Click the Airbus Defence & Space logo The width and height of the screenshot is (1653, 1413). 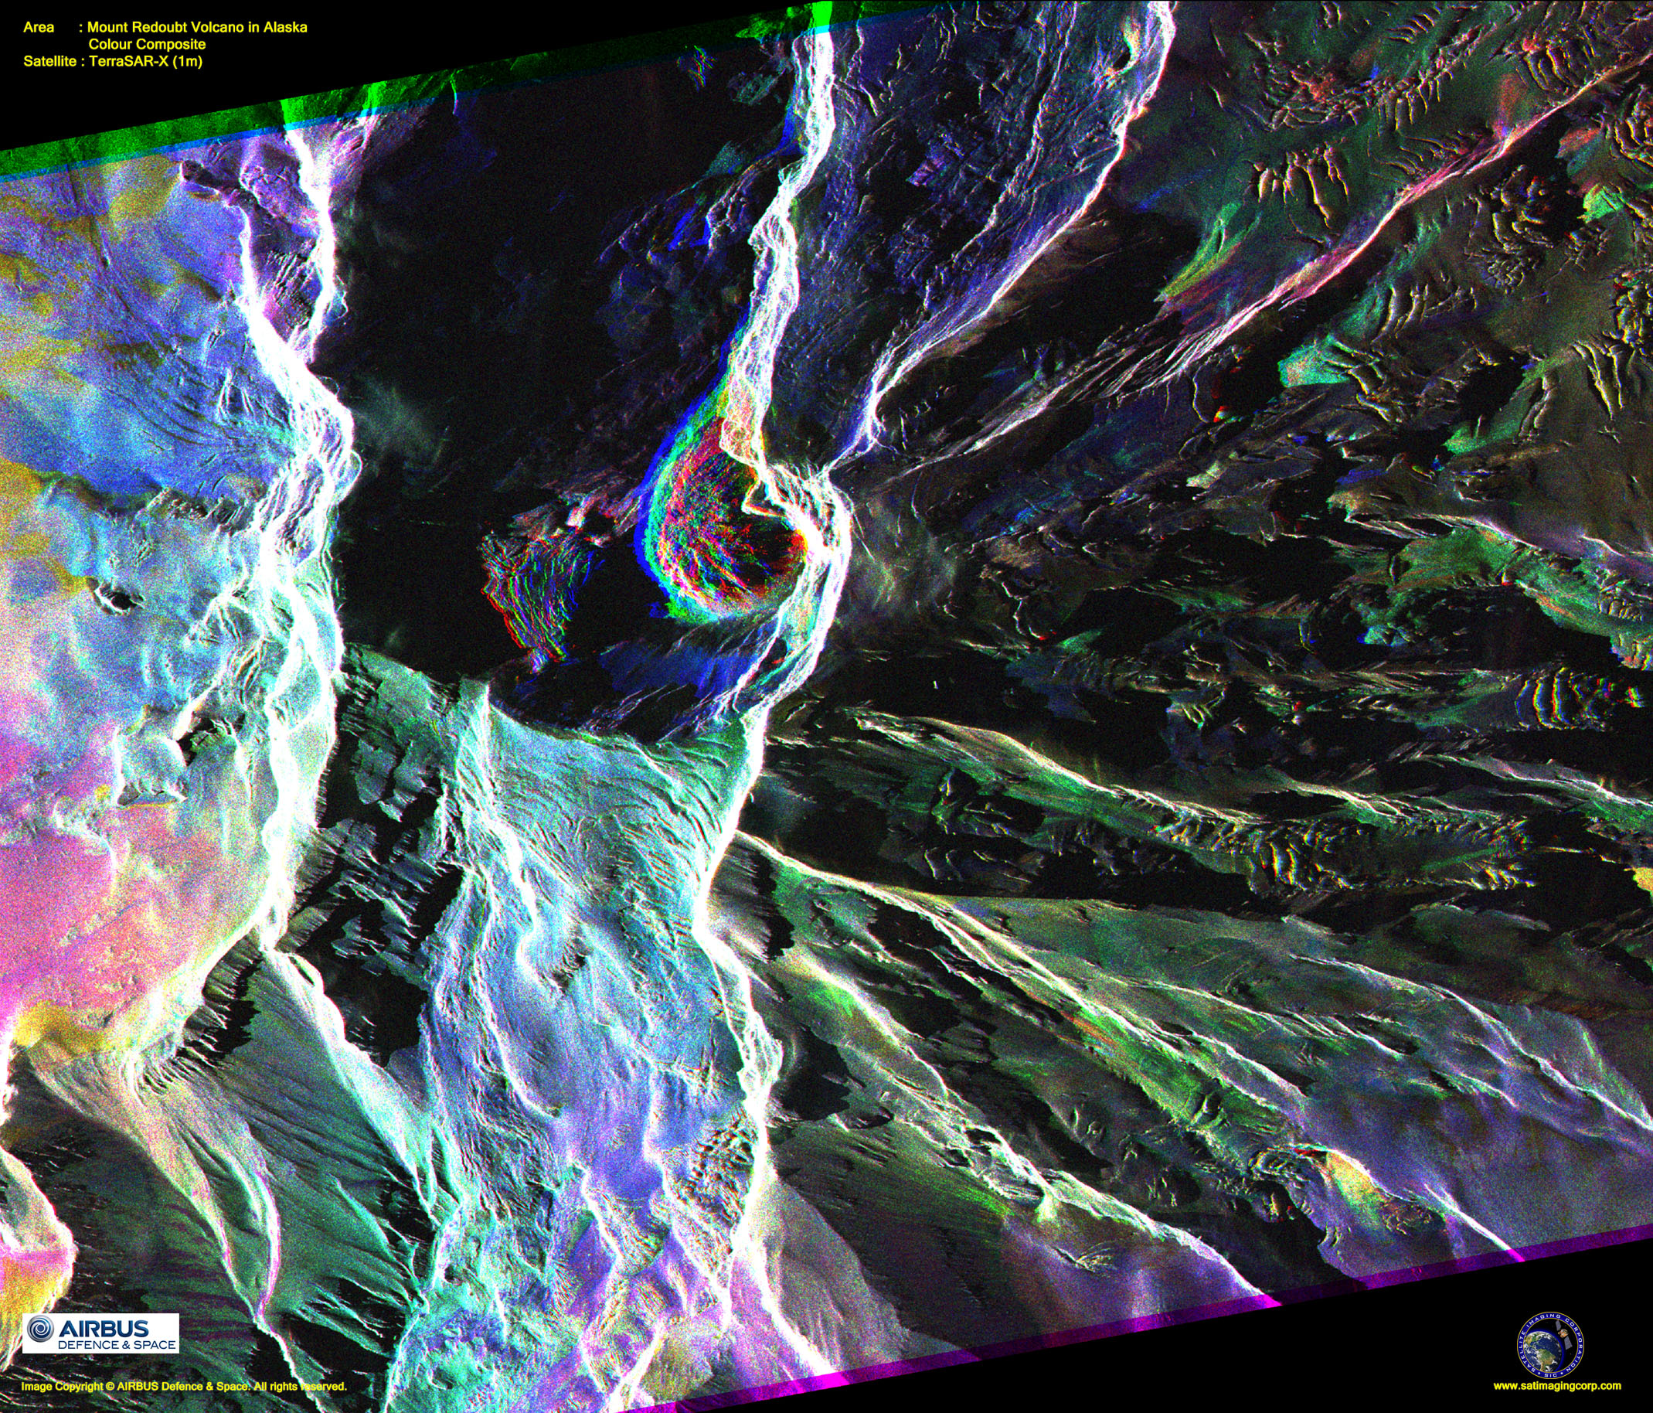pyautogui.click(x=100, y=1334)
